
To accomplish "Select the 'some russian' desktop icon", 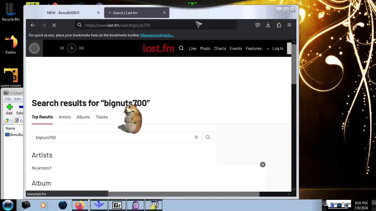I will coord(11,77).
